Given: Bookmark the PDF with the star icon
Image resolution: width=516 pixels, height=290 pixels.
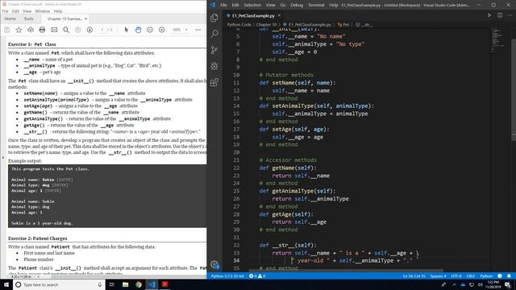Looking at the screenshot, I should pos(19,30).
